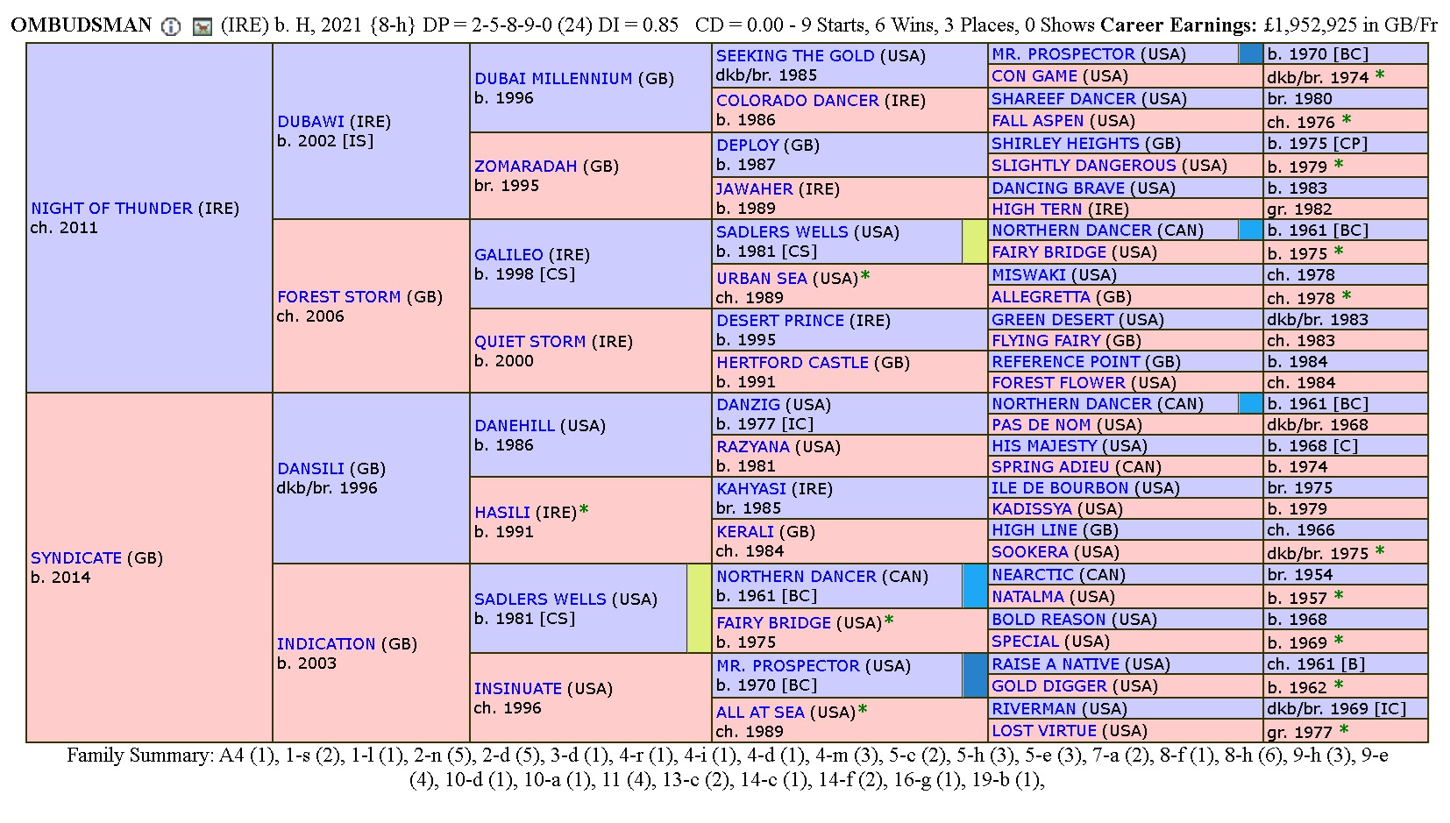
Task: Click the INDICATION mare link
Action: click(x=326, y=644)
